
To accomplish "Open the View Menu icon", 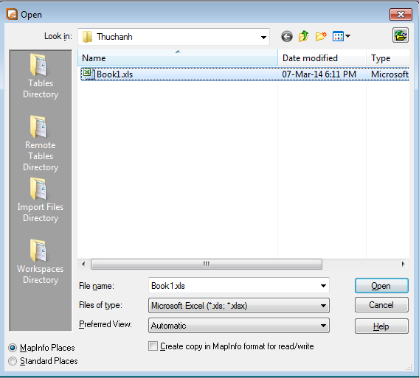I will click(x=338, y=36).
